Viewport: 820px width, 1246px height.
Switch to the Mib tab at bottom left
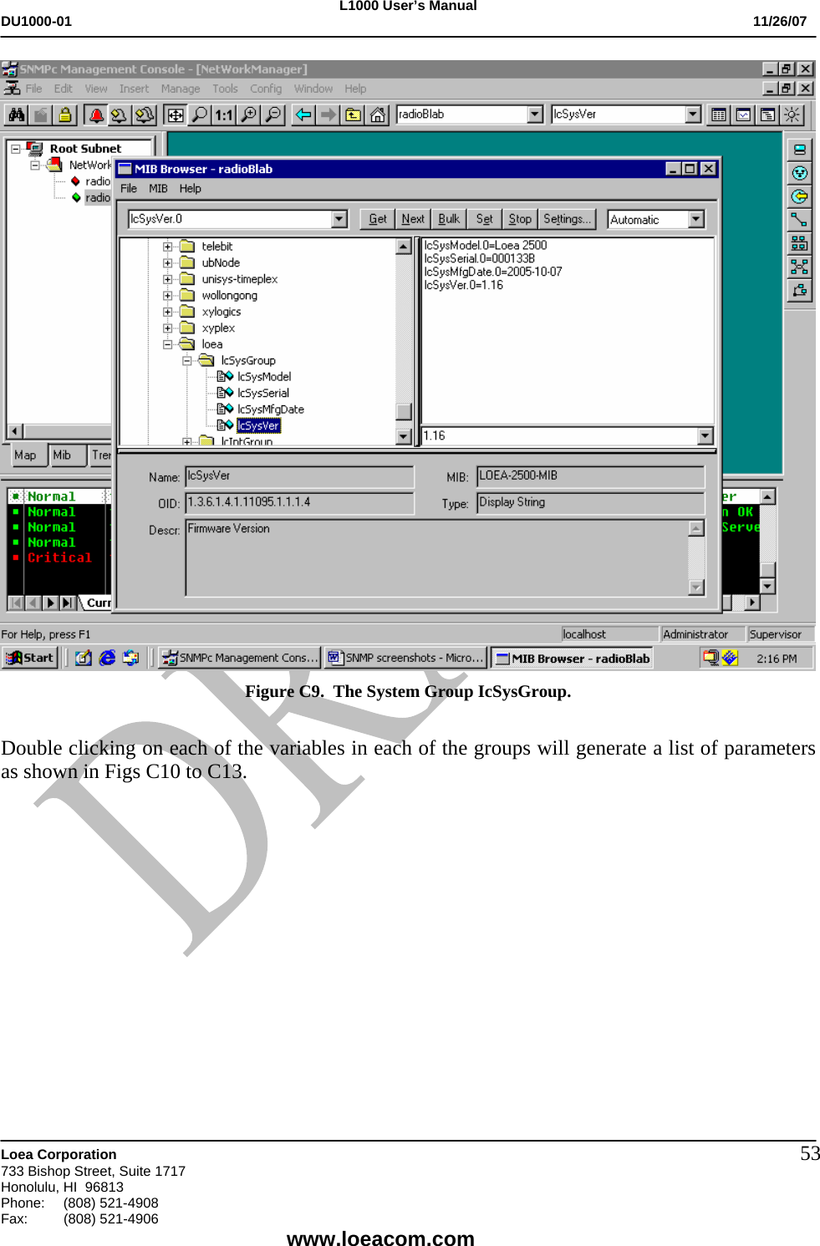click(60, 455)
